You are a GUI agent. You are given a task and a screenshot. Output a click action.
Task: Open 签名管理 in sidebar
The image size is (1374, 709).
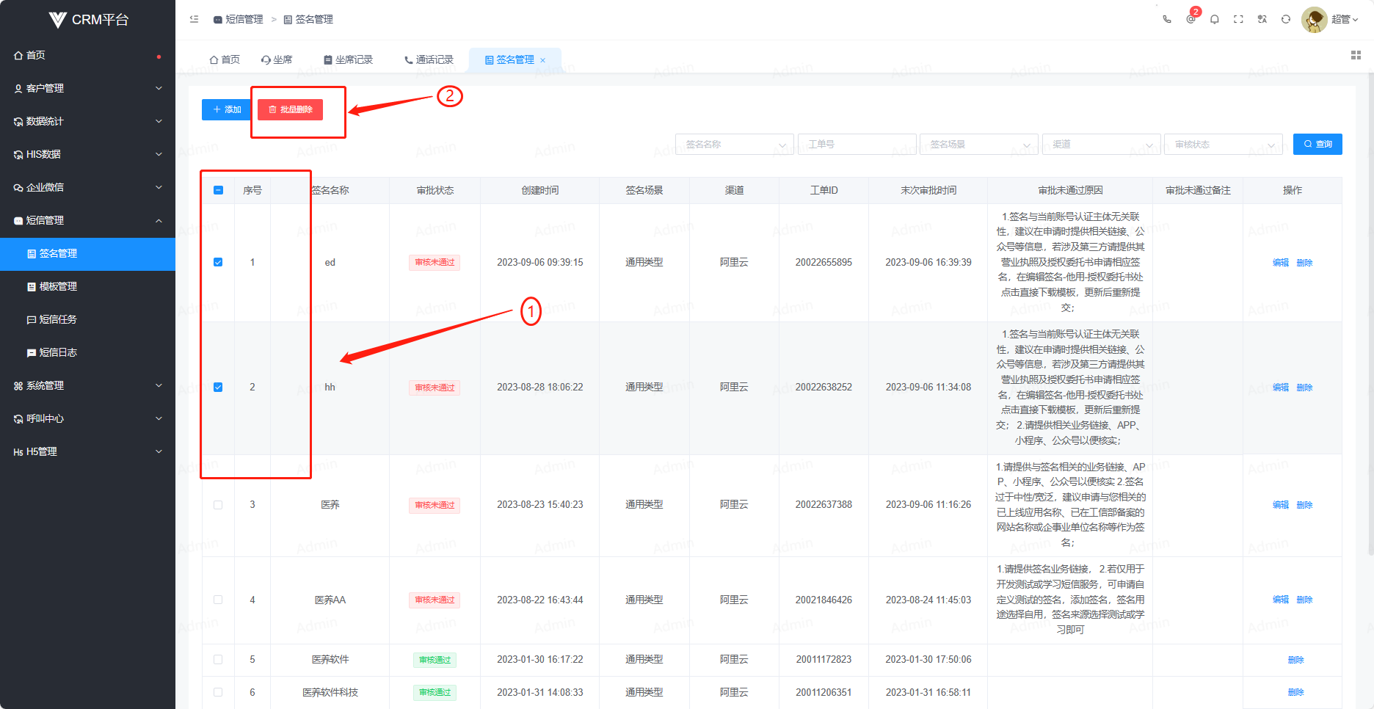[87, 253]
